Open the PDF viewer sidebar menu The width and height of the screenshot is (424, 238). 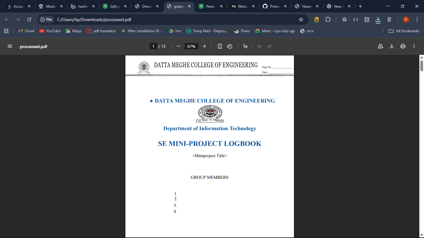10,46
